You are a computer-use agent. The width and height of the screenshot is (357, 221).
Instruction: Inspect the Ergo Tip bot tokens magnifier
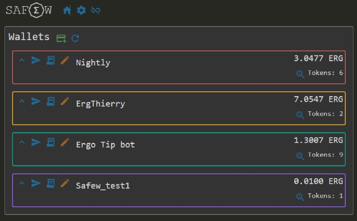tap(300, 156)
